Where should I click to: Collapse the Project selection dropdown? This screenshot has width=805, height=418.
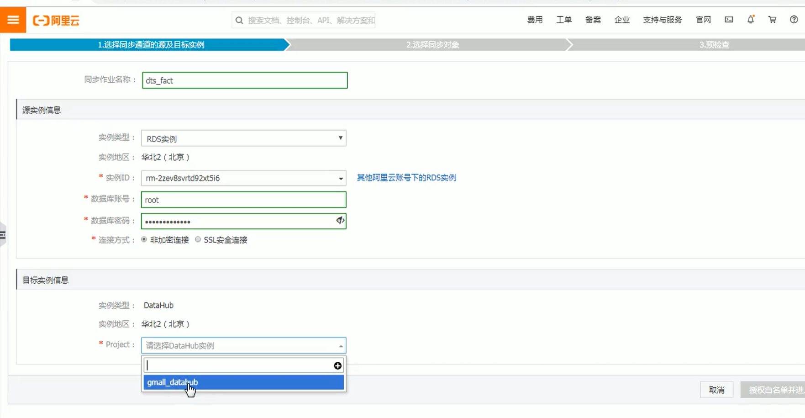click(x=340, y=346)
